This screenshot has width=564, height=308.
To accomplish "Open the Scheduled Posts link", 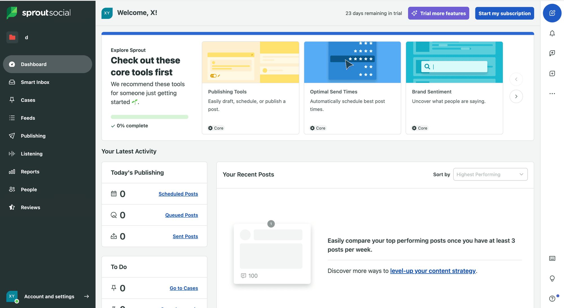I will (x=178, y=194).
